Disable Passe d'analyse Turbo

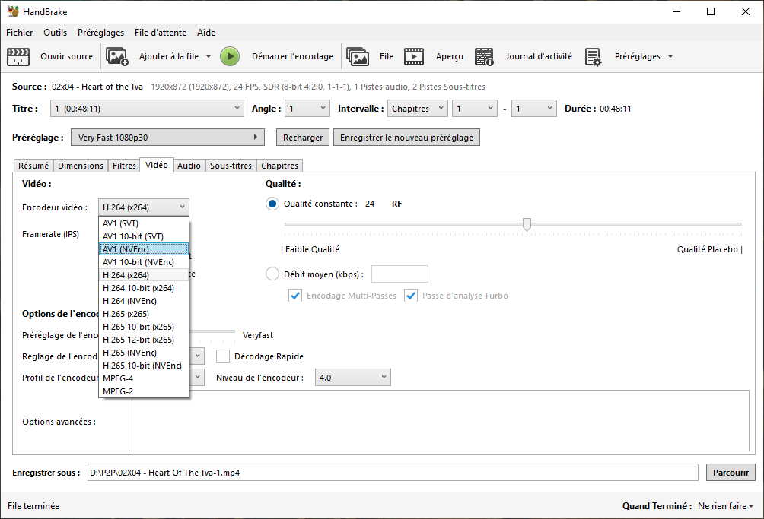coord(411,296)
